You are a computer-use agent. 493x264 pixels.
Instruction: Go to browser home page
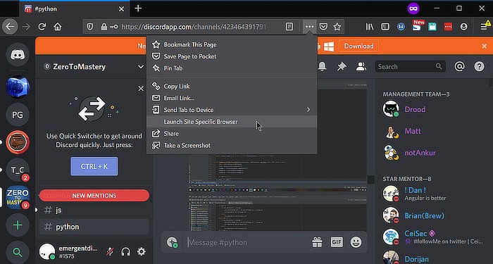(x=58, y=27)
